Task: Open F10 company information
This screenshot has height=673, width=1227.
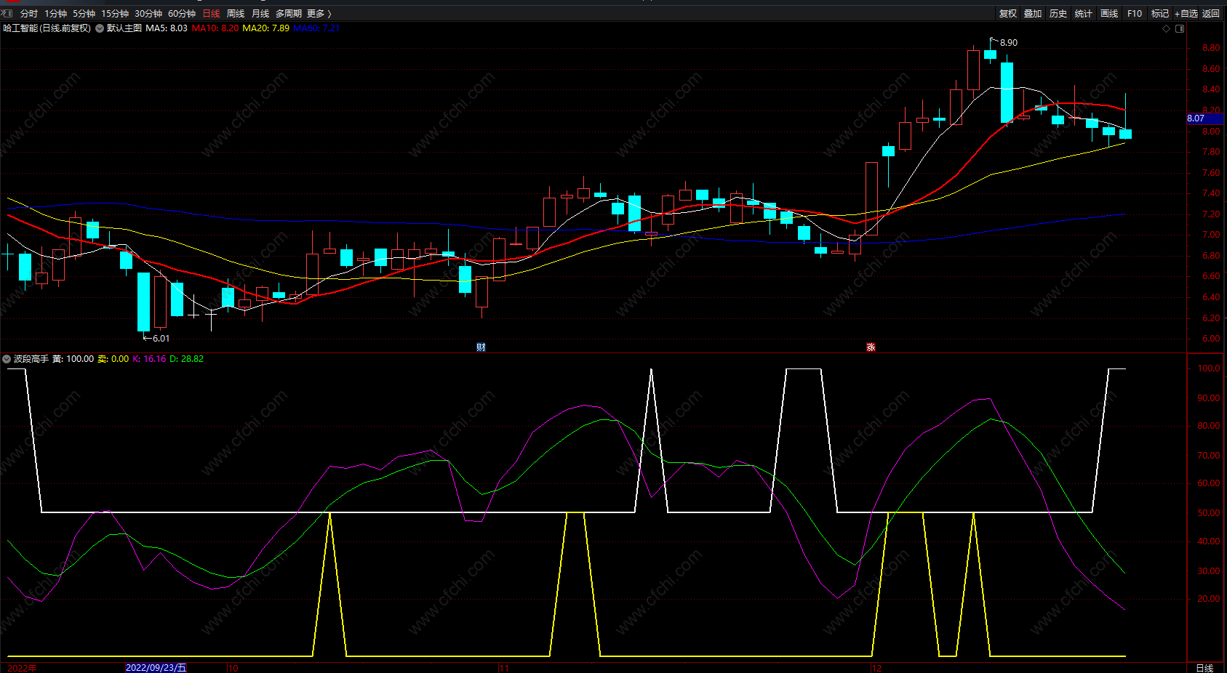Action: point(1134,14)
